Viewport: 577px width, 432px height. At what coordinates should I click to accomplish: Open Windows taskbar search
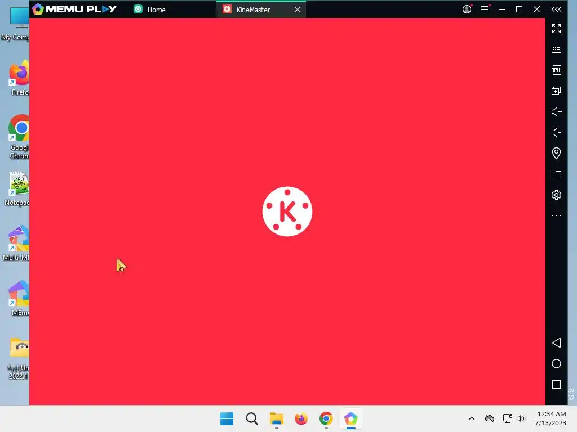(x=252, y=418)
